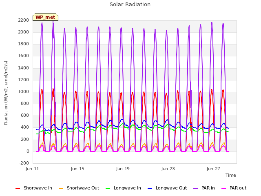The height and width of the screenshot is (196, 261).
Task: Click the Jun 19 x-axis tick label
Action: pos(123,169)
